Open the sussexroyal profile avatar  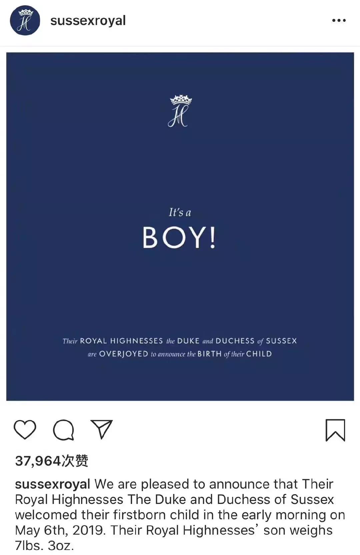pyautogui.click(x=25, y=21)
